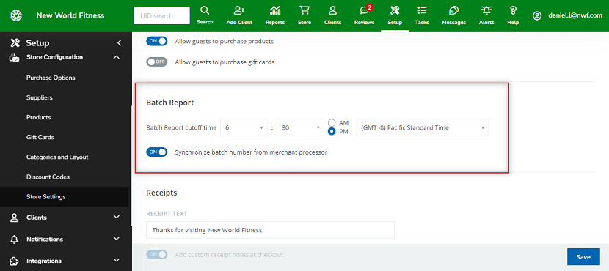Open the Messages chat icon
Screen dimensions: 609x271
coord(453,10)
